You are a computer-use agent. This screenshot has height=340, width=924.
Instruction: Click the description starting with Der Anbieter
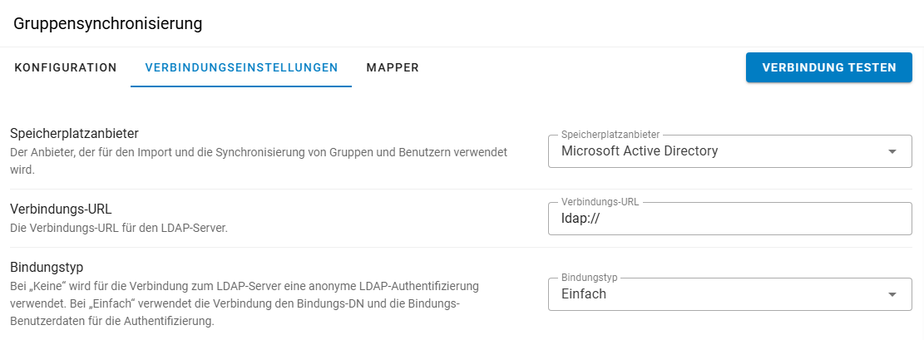259,161
